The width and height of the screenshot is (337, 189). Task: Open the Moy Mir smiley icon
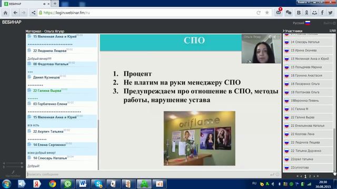pos(314,13)
